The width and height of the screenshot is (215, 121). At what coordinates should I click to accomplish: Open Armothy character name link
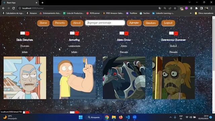pos(74,40)
